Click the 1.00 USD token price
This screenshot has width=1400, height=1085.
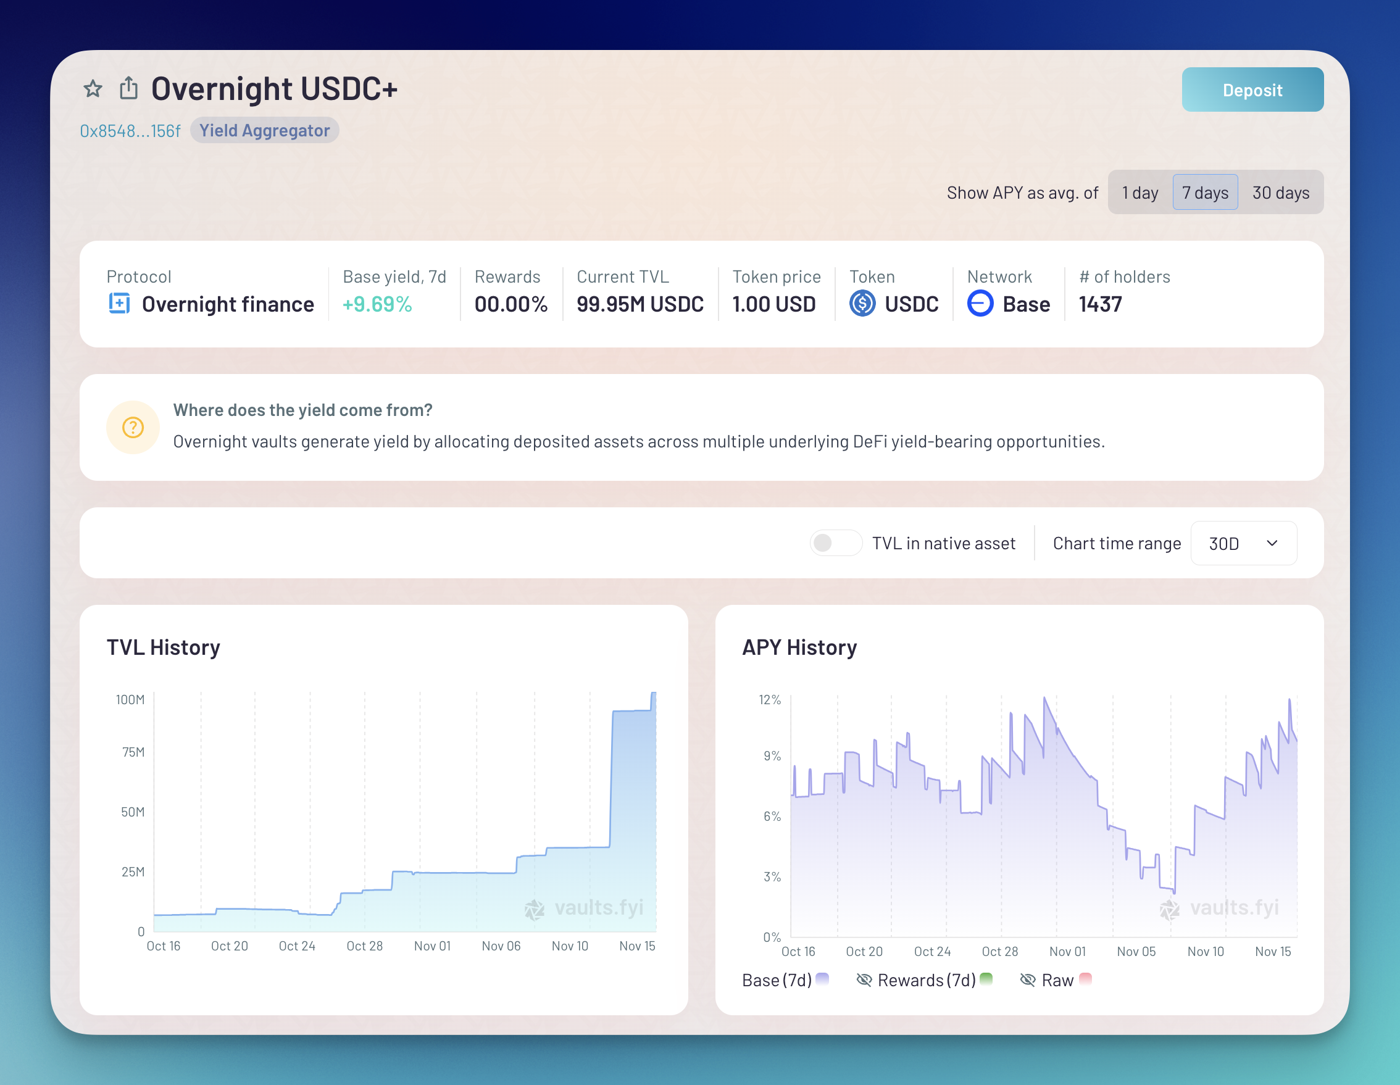pos(773,304)
